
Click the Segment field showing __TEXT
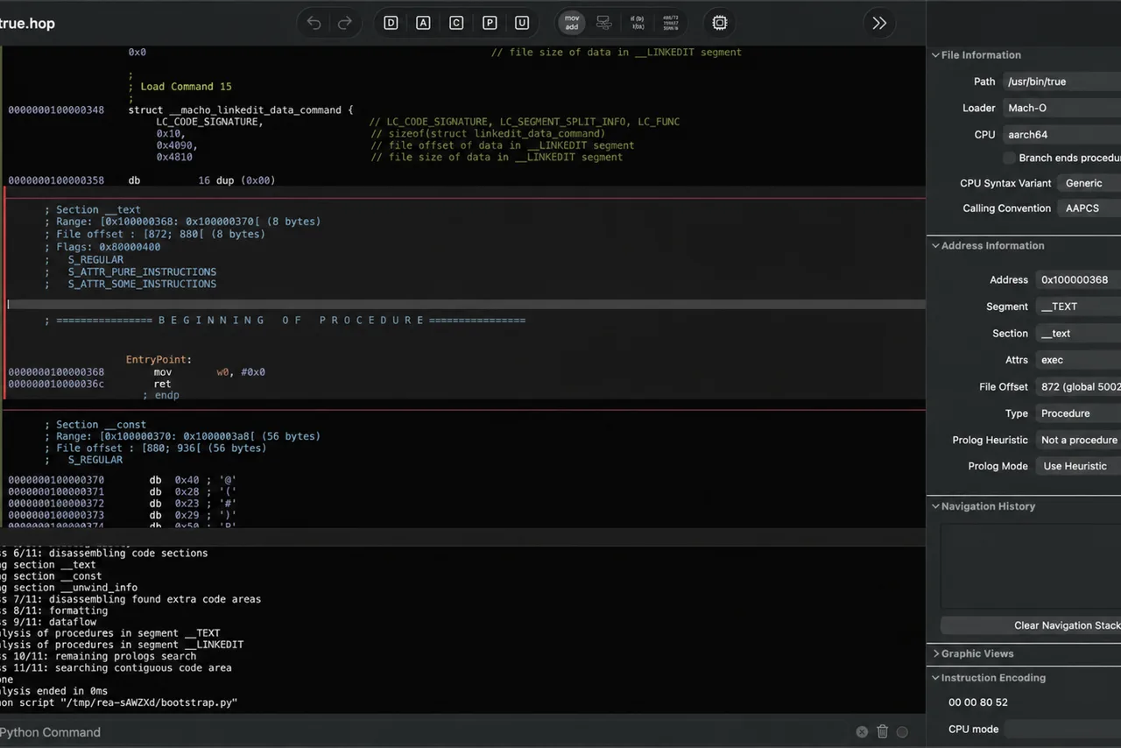tap(1078, 307)
